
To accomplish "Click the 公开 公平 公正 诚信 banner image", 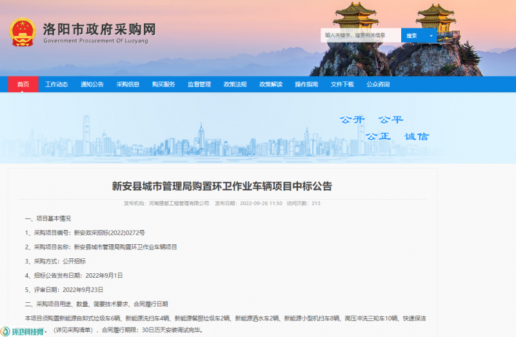I will click(384, 128).
